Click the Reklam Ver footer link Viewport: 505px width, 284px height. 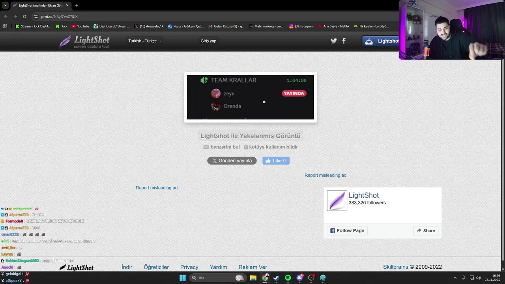[253, 267]
